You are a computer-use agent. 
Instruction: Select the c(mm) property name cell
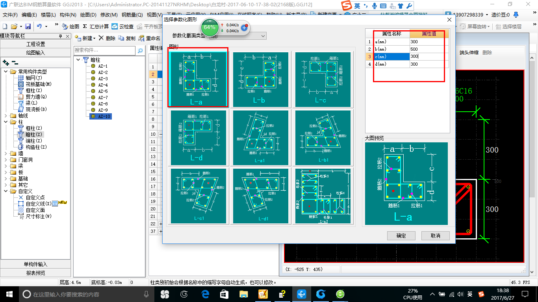(391, 57)
